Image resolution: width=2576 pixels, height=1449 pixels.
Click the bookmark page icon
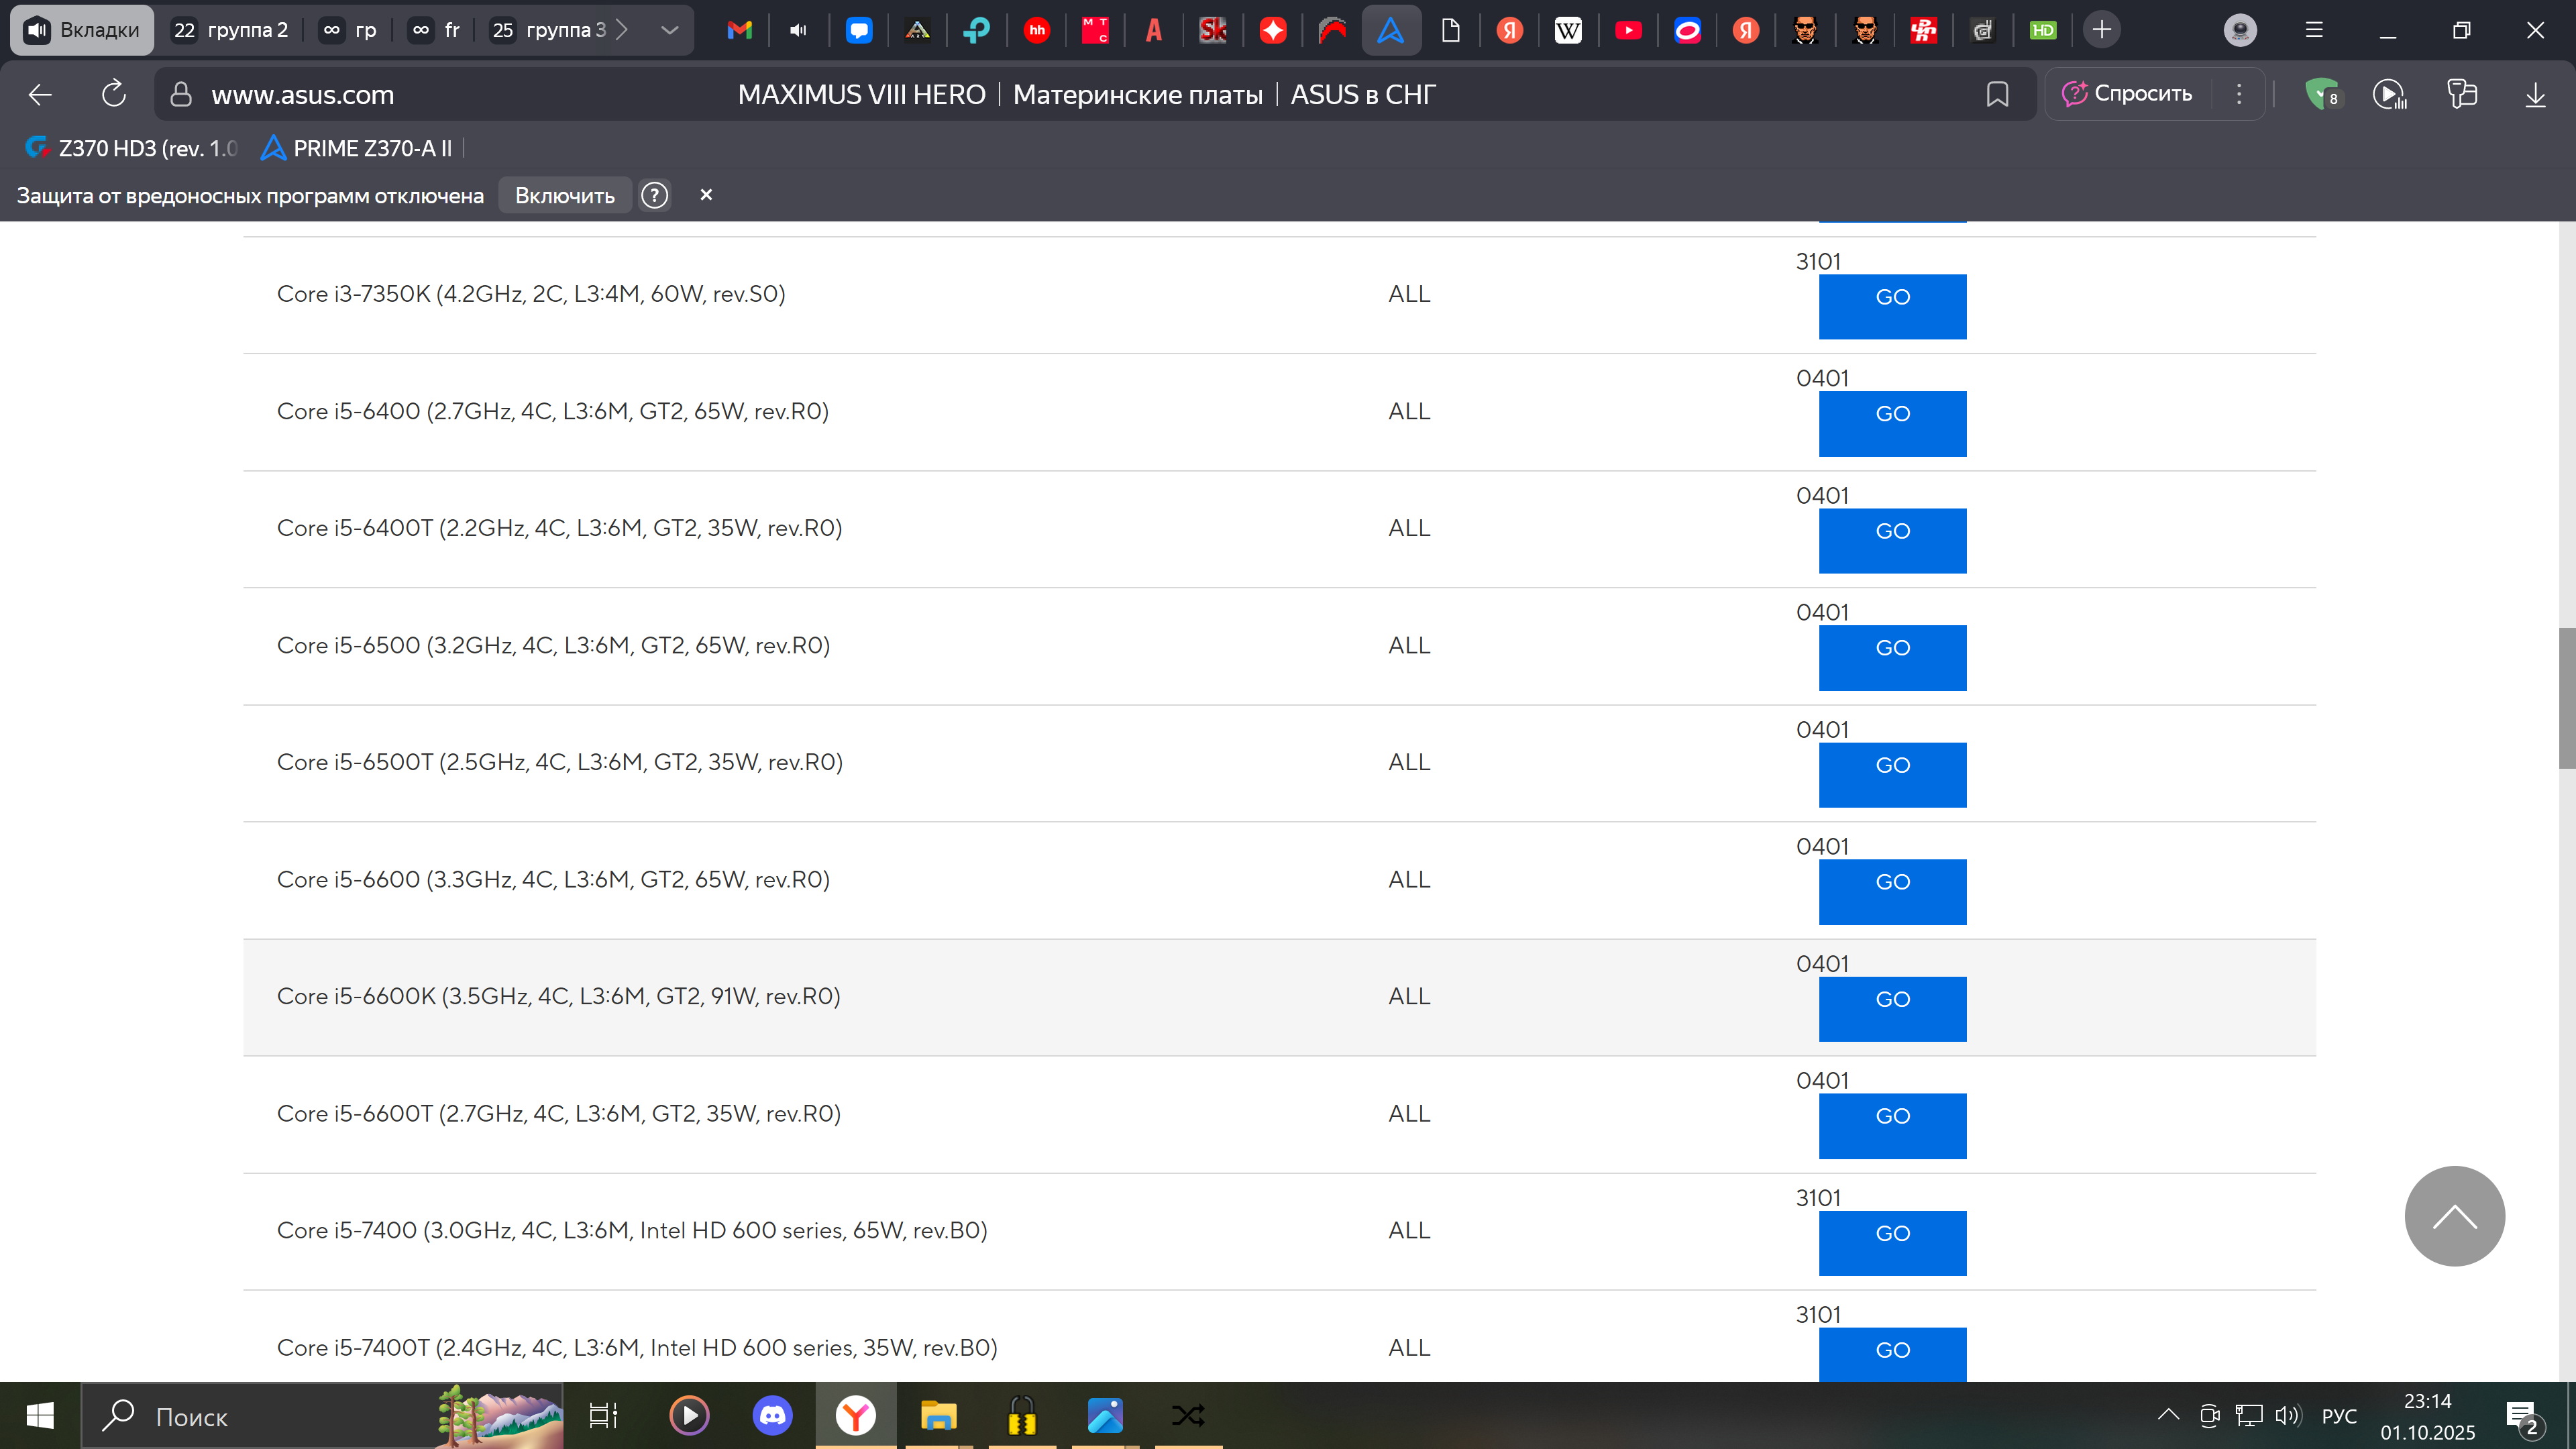tap(1997, 94)
